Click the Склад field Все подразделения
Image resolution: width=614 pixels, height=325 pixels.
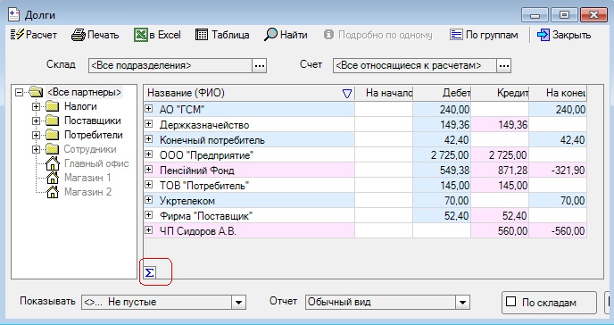pyautogui.click(x=170, y=66)
